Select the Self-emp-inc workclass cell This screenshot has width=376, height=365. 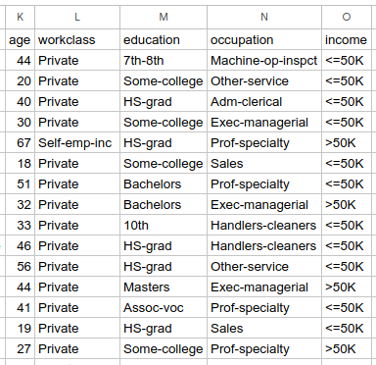(77, 143)
